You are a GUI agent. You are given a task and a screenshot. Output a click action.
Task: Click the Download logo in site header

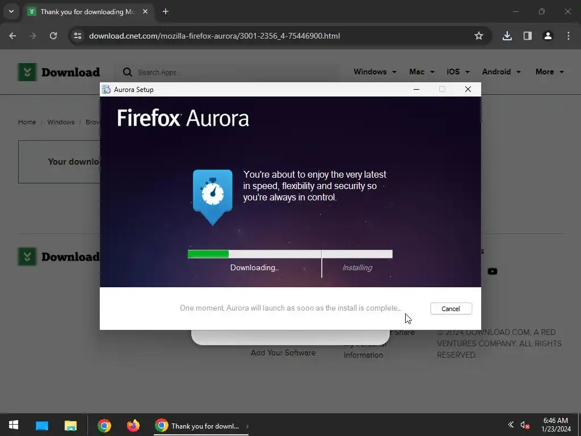click(59, 72)
